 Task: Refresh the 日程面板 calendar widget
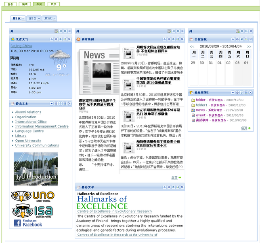tap(242, 39)
